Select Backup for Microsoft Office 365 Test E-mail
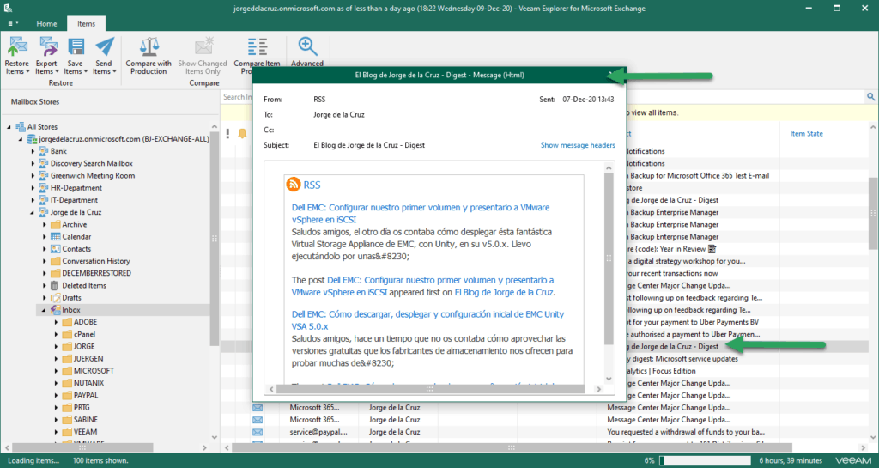The width and height of the screenshot is (879, 468). (x=698, y=175)
